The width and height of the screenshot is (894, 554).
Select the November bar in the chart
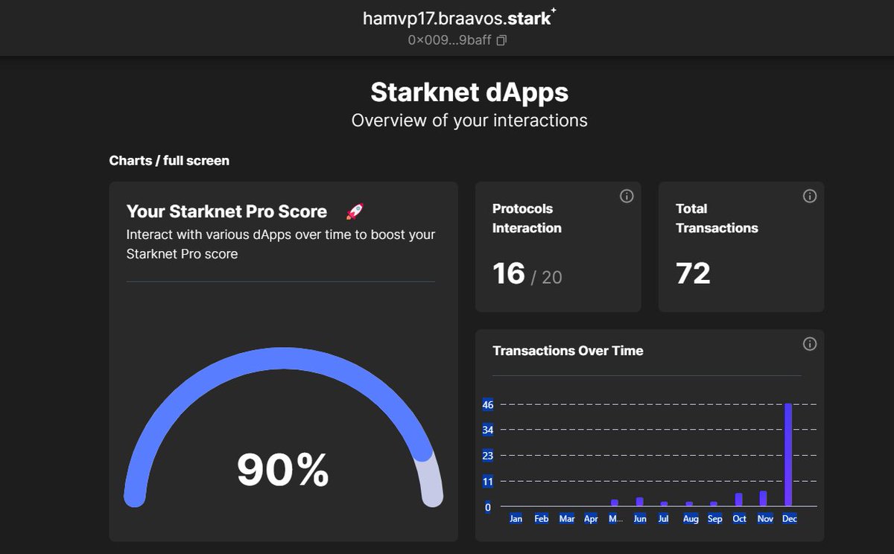coord(764,499)
